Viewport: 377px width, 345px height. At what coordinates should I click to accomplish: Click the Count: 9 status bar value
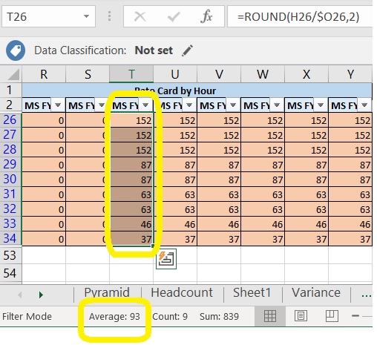pyautogui.click(x=170, y=316)
